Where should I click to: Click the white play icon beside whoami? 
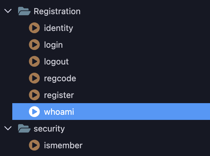(x=34, y=112)
